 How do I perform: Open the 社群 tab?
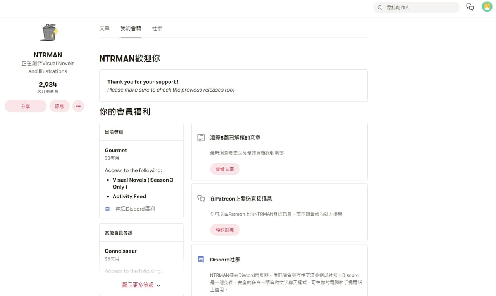[157, 29]
